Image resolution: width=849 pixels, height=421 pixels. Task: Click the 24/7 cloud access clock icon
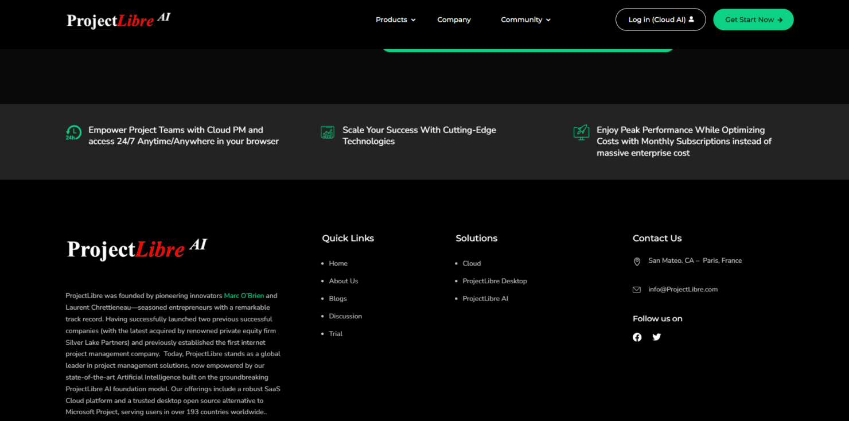point(73,132)
